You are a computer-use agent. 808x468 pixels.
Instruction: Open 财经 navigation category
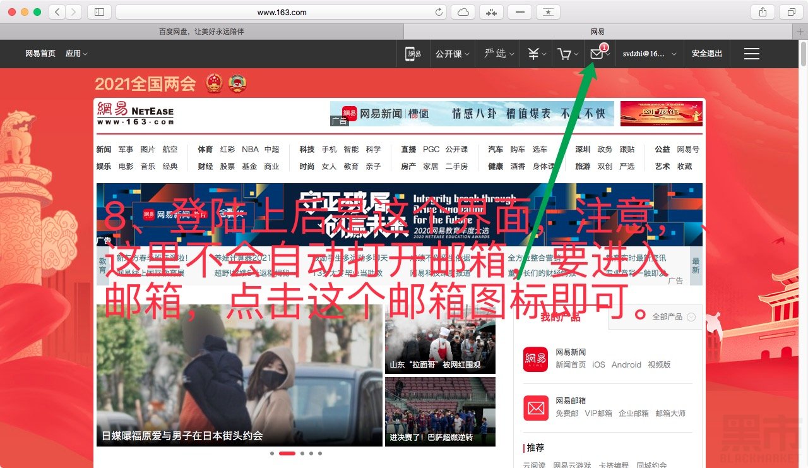(x=205, y=166)
